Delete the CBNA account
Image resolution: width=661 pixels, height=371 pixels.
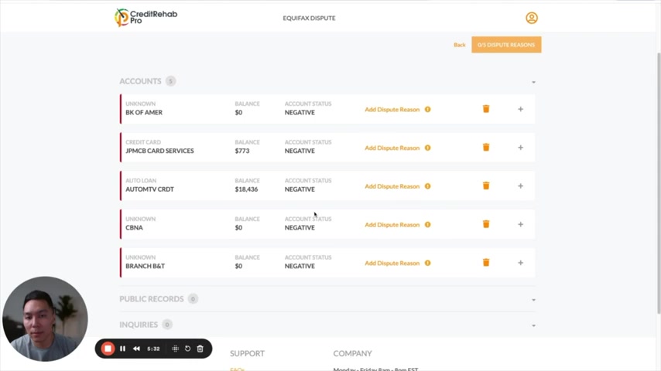(486, 224)
